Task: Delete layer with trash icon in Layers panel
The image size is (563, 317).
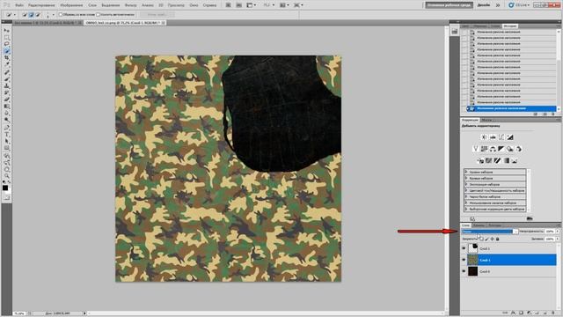Action: pyautogui.click(x=552, y=313)
